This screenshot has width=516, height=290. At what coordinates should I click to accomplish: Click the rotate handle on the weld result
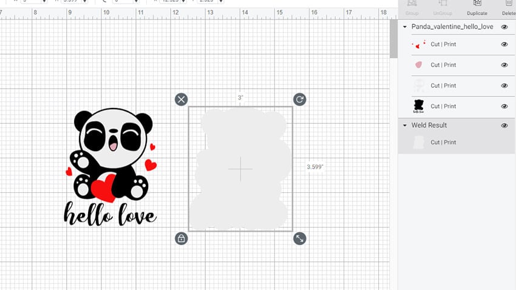point(299,99)
